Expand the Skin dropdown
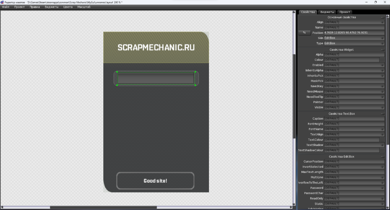390x210 pixels. click(x=383, y=38)
